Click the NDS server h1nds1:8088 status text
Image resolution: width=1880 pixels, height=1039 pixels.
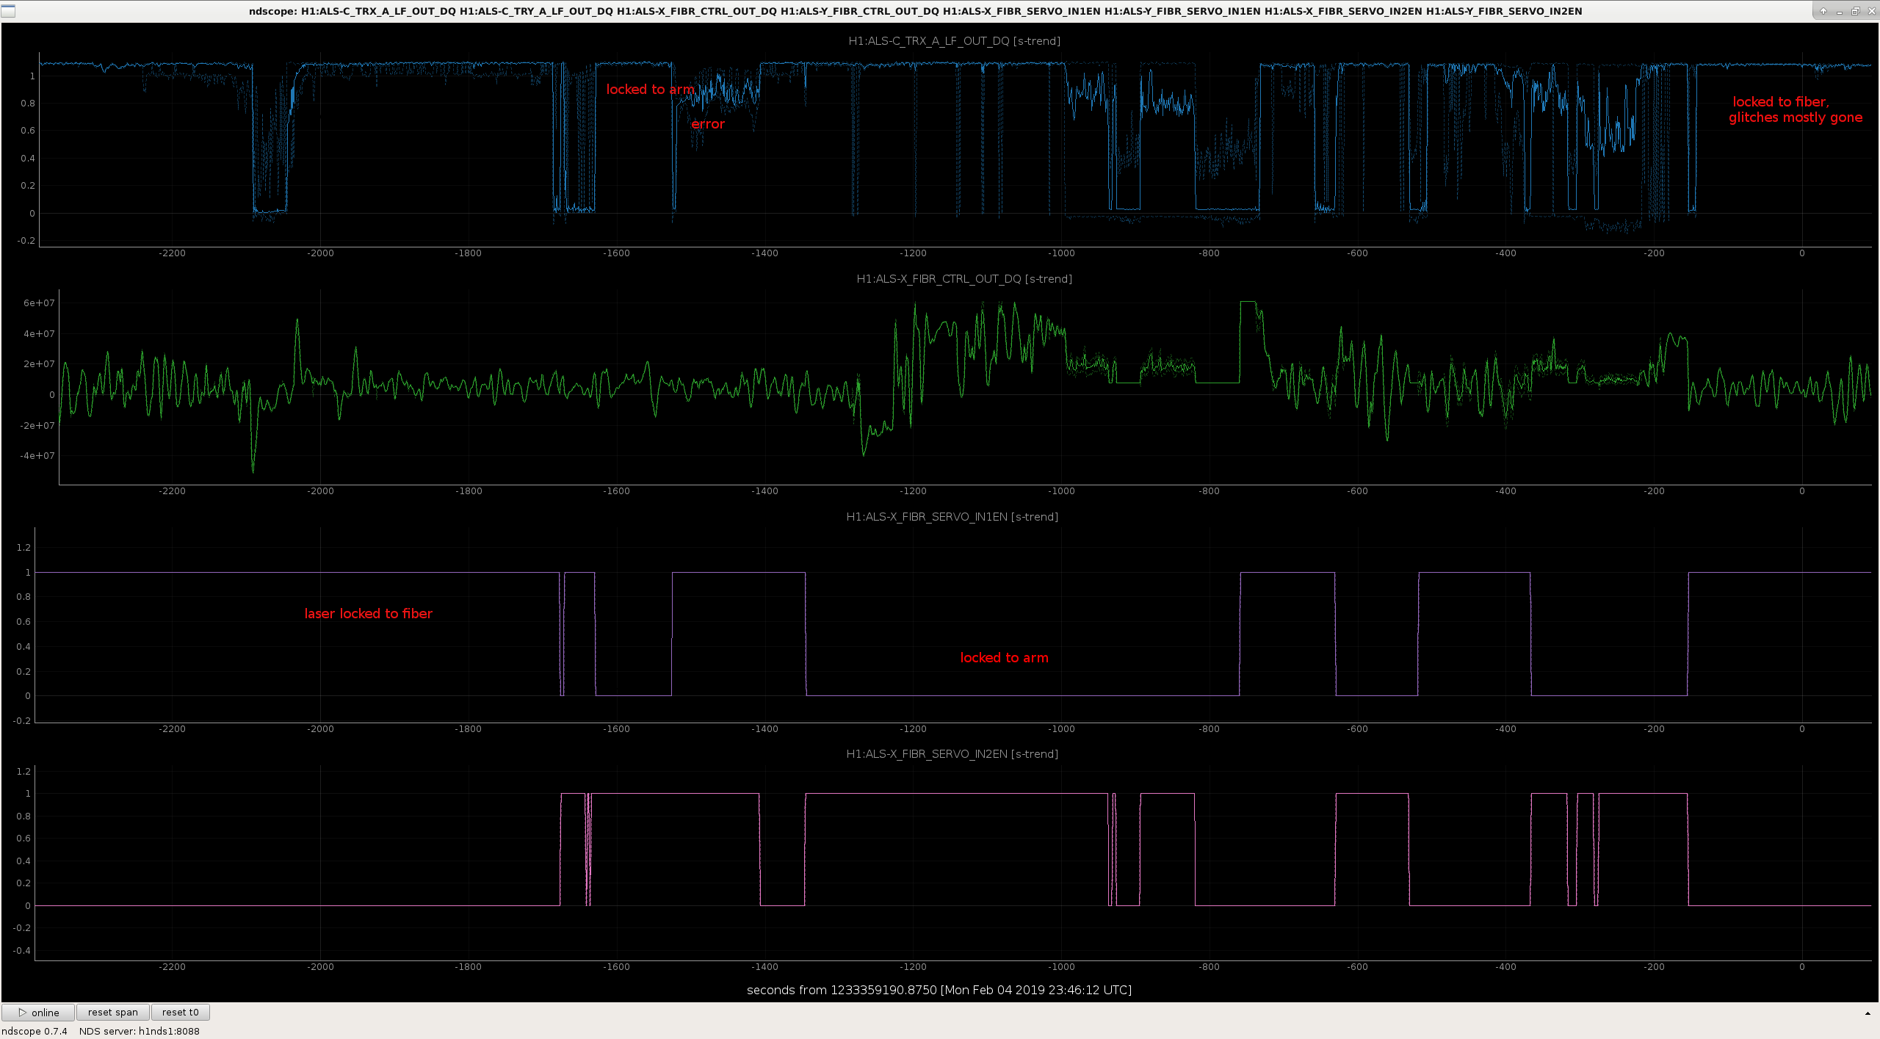pyautogui.click(x=140, y=1031)
